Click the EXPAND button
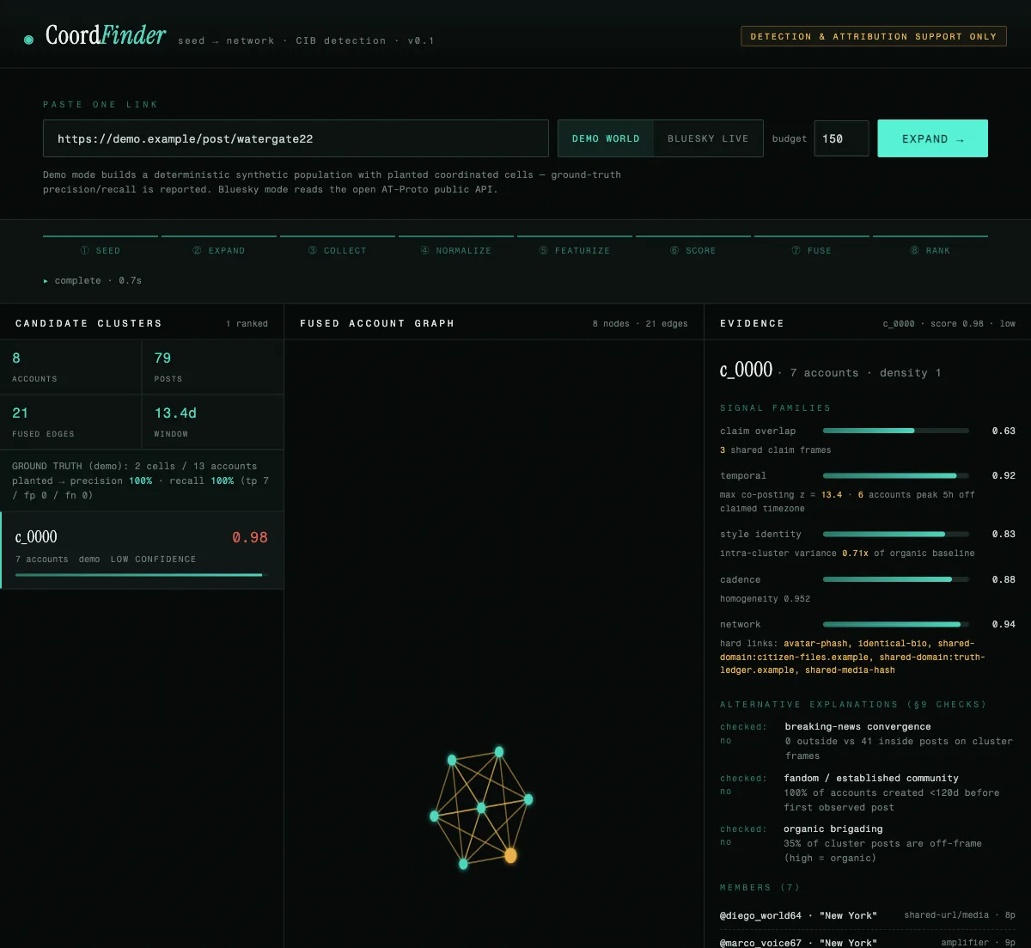This screenshot has width=1031, height=948. point(932,138)
